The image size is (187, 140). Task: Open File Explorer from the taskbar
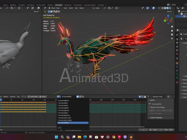click(x=79, y=137)
